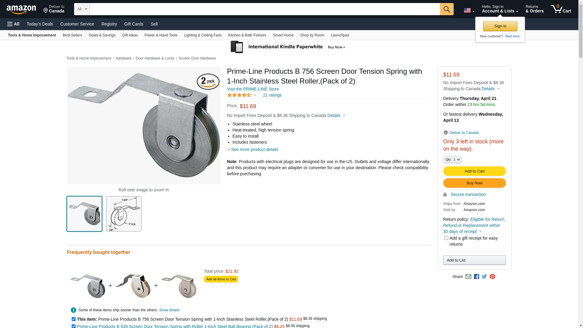The width and height of the screenshot is (583, 328).
Task: Open the Amazon logo home link
Action: click(21, 10)
